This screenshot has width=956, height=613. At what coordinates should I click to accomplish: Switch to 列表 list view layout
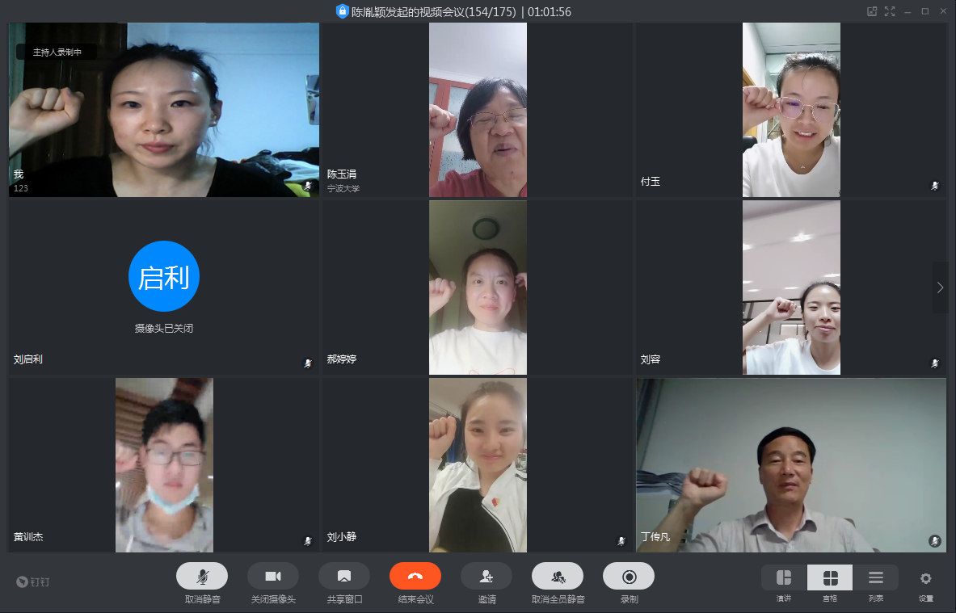pos(876,578)
